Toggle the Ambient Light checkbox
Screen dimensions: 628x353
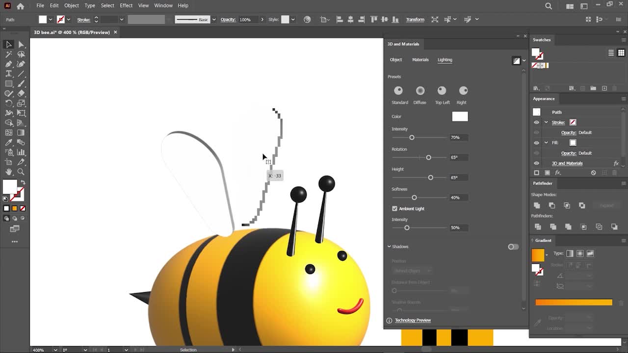[x=394, y=209]
